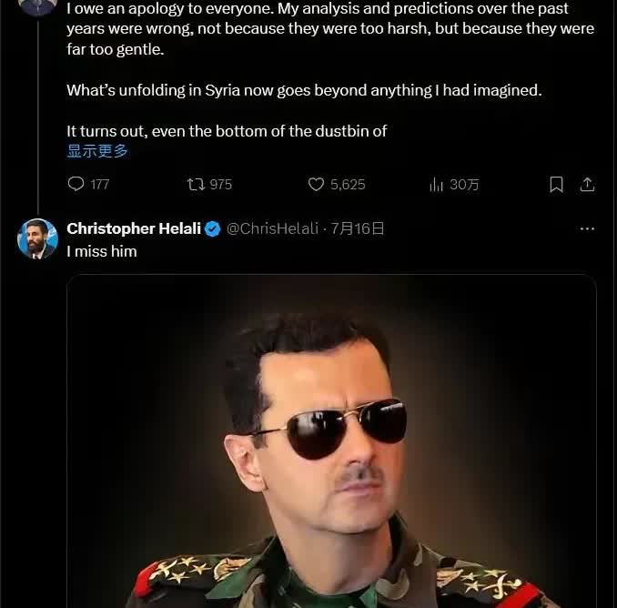Image resolution: width=617 pixels, height=608 pixels.
Task: Expand the tweet with 显示更多
Action: click(97, 151)
